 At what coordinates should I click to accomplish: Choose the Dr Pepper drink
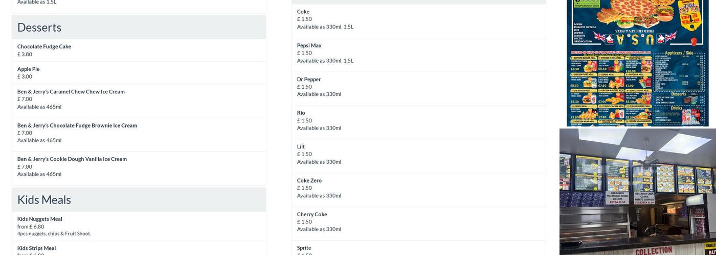pos(309,79)
